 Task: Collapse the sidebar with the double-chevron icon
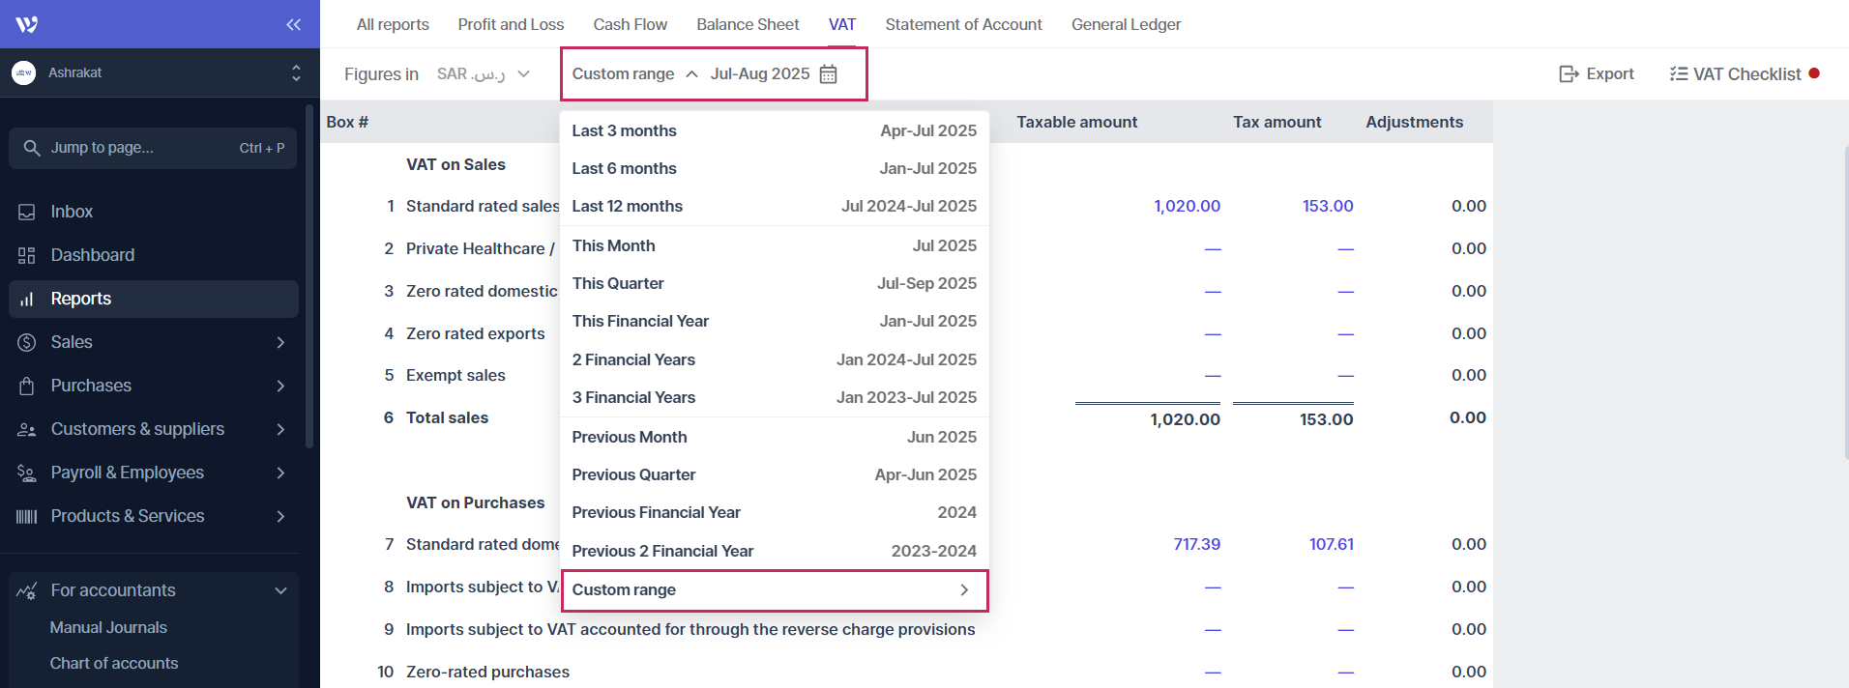point(293,24)
